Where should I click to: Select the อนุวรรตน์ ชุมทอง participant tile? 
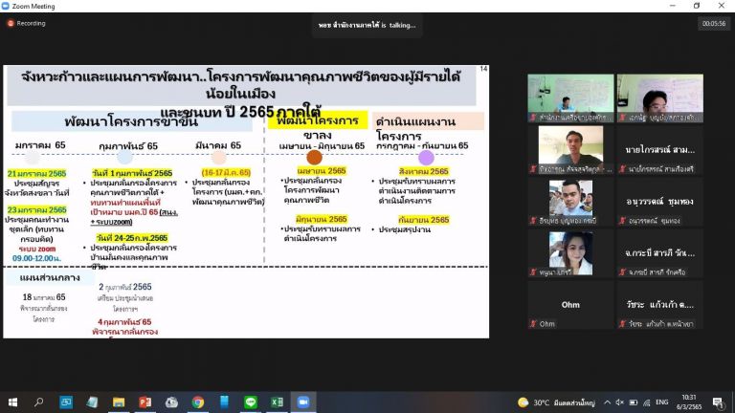pyautogui.click(x=660, y=200)
